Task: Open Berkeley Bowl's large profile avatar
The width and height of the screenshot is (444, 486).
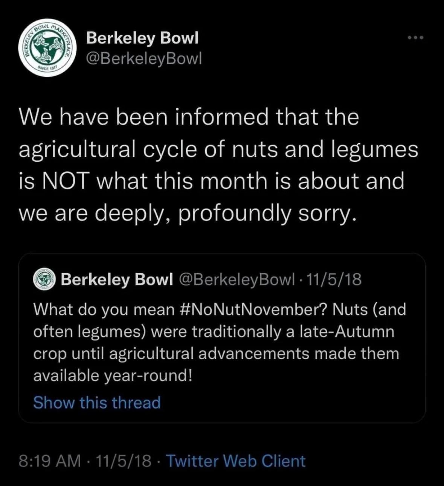Action: tap(48, 48)
